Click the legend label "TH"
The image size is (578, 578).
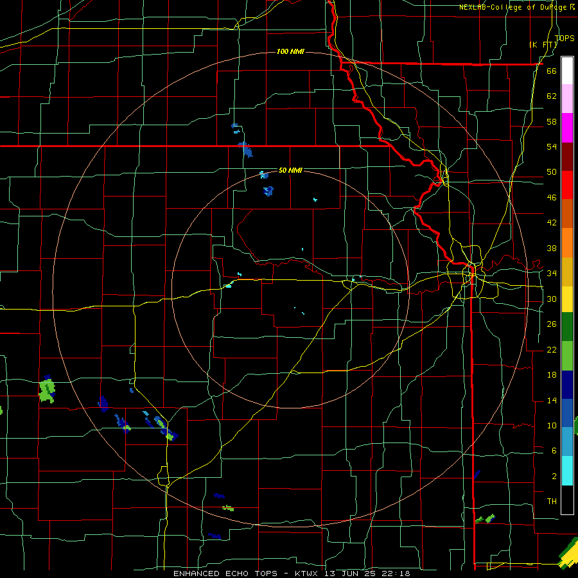(x=552, y=502)
